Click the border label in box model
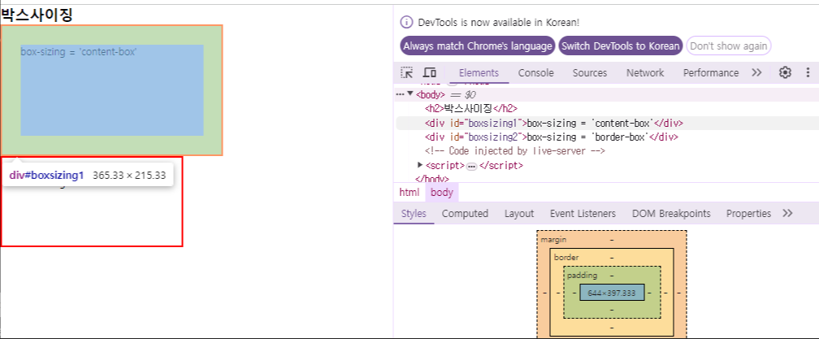The width and height of the screenshot is (819, 339). click(x=566, y=258)
